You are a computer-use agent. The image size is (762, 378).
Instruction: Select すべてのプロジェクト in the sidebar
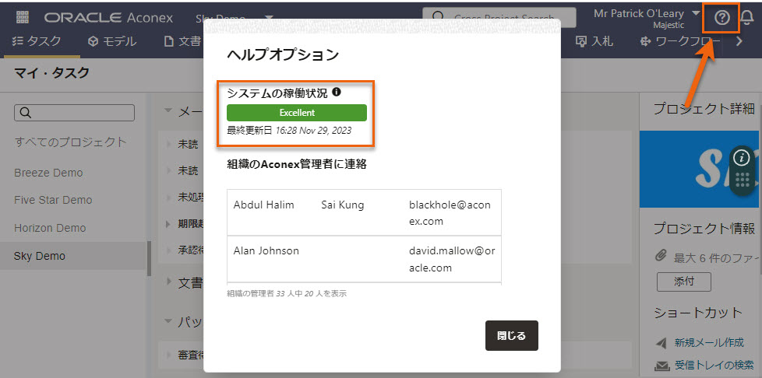[70, 142]
